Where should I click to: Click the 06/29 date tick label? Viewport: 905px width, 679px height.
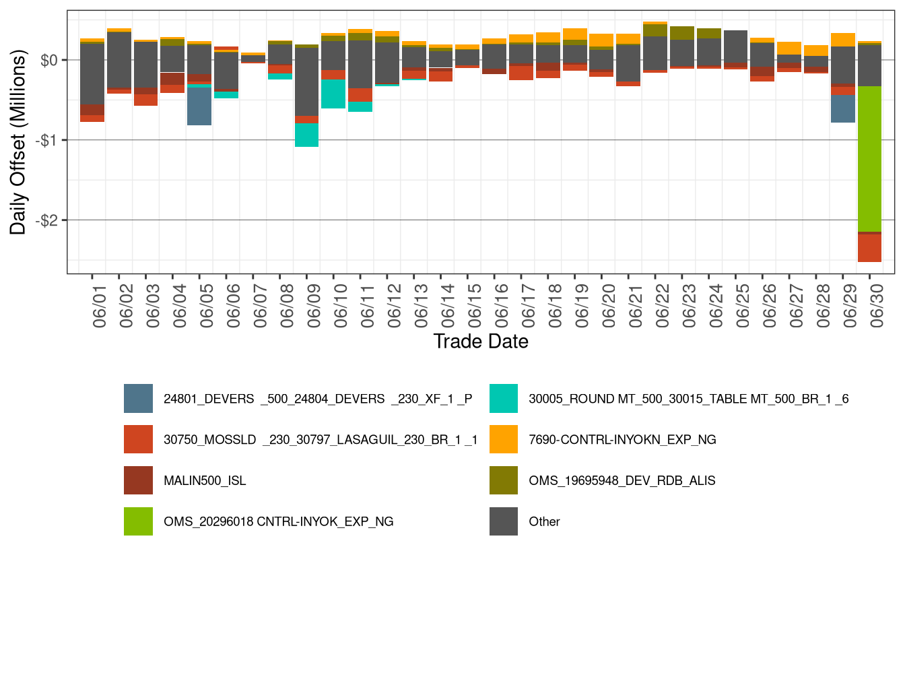[850, 306]
